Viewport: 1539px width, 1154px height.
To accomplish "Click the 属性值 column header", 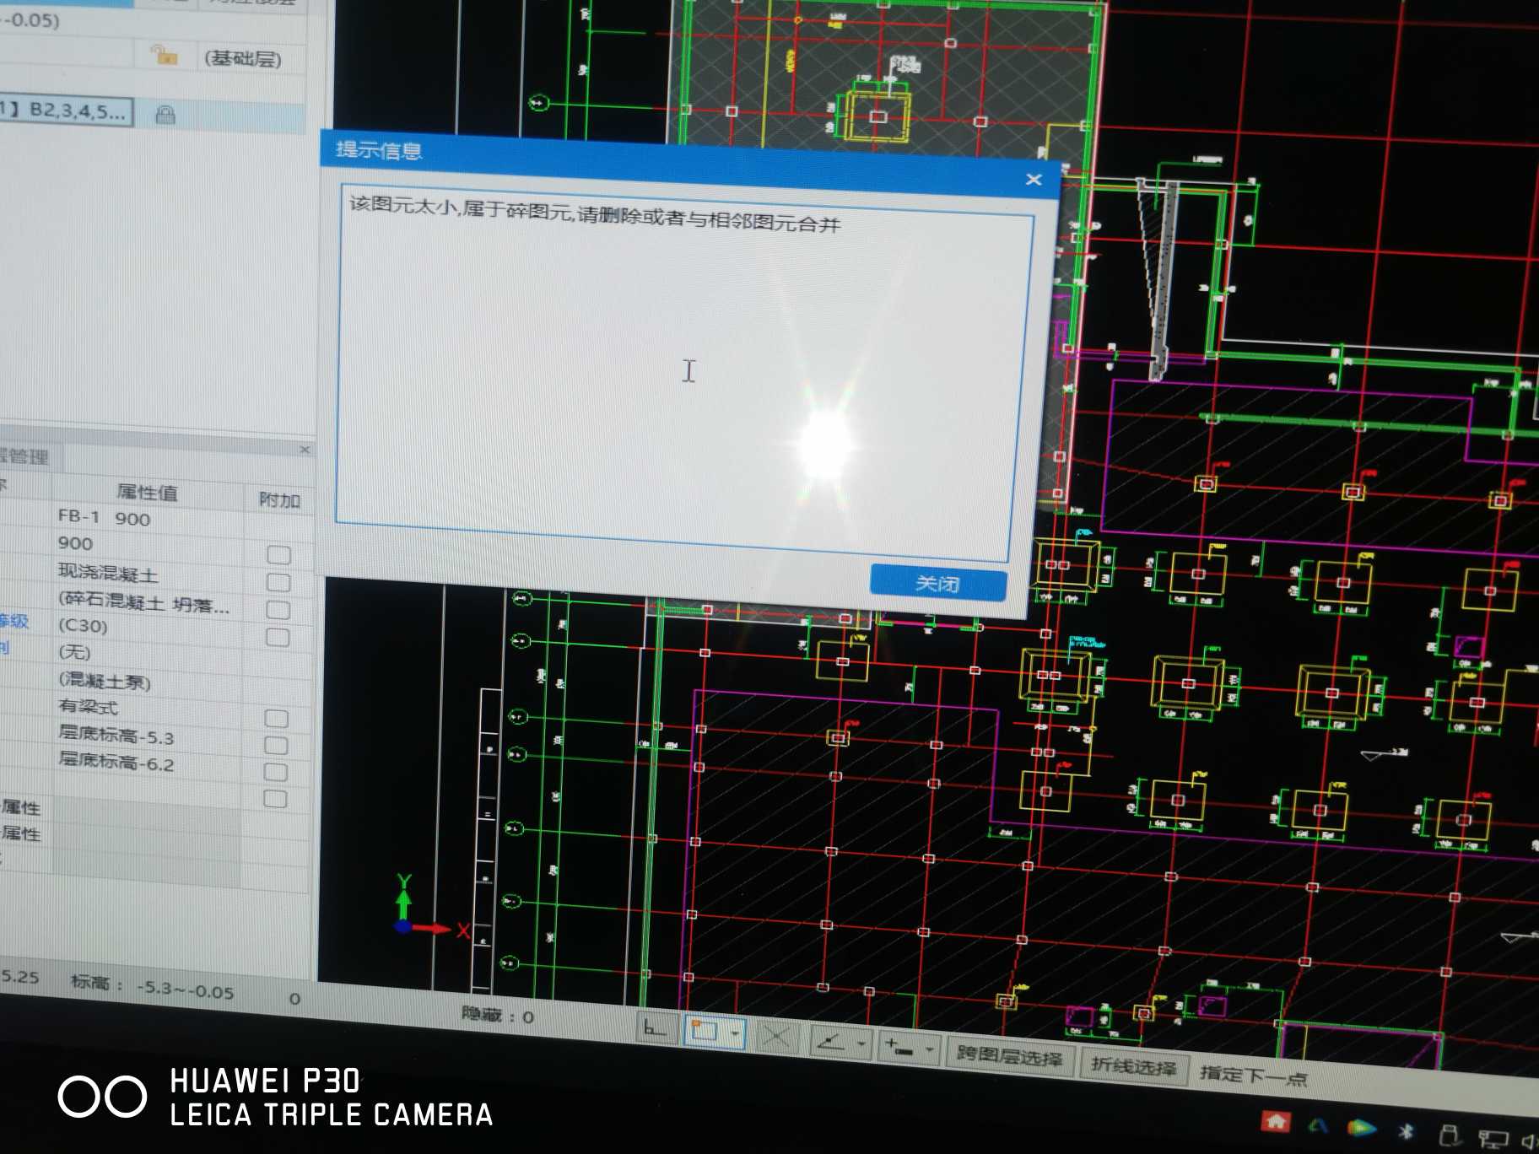I will (x=147, y=492).
